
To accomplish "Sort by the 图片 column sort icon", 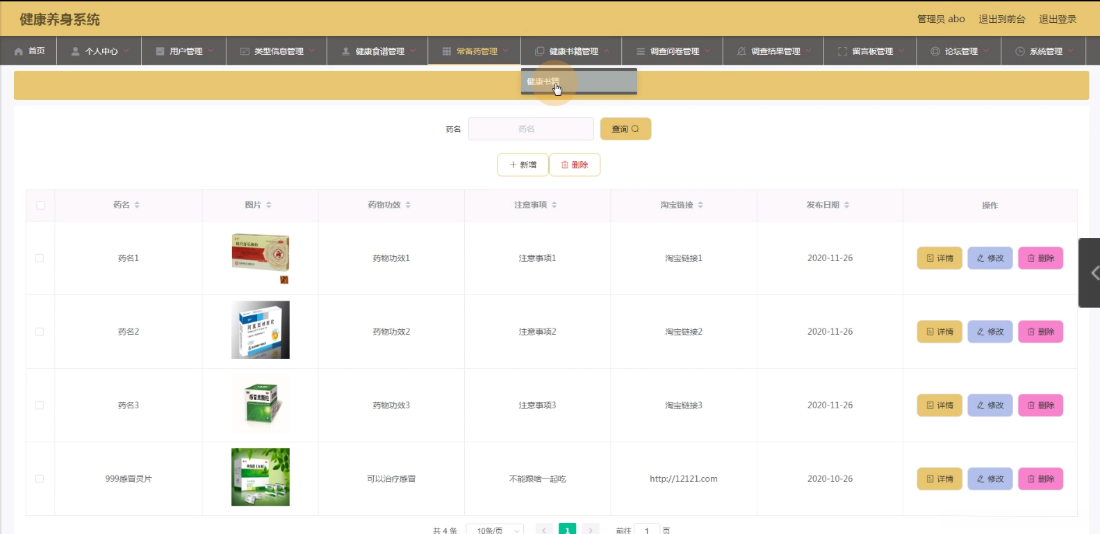I will (x=269, y=205).
